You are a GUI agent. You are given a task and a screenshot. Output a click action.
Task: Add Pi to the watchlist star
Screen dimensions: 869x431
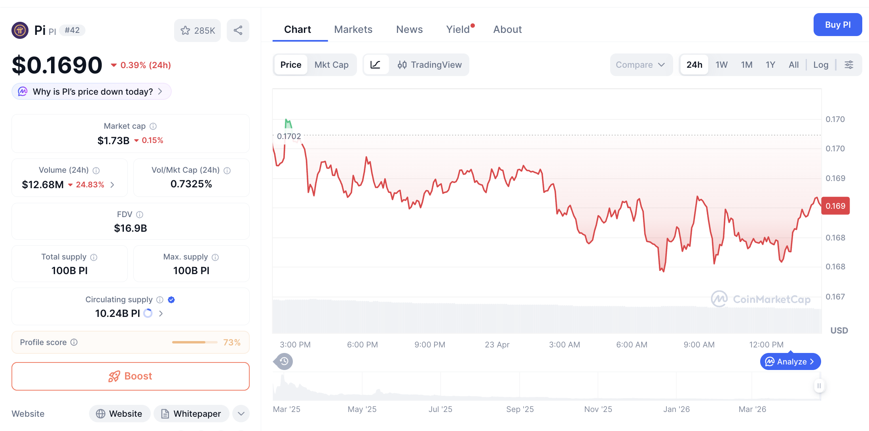point(186,30)
